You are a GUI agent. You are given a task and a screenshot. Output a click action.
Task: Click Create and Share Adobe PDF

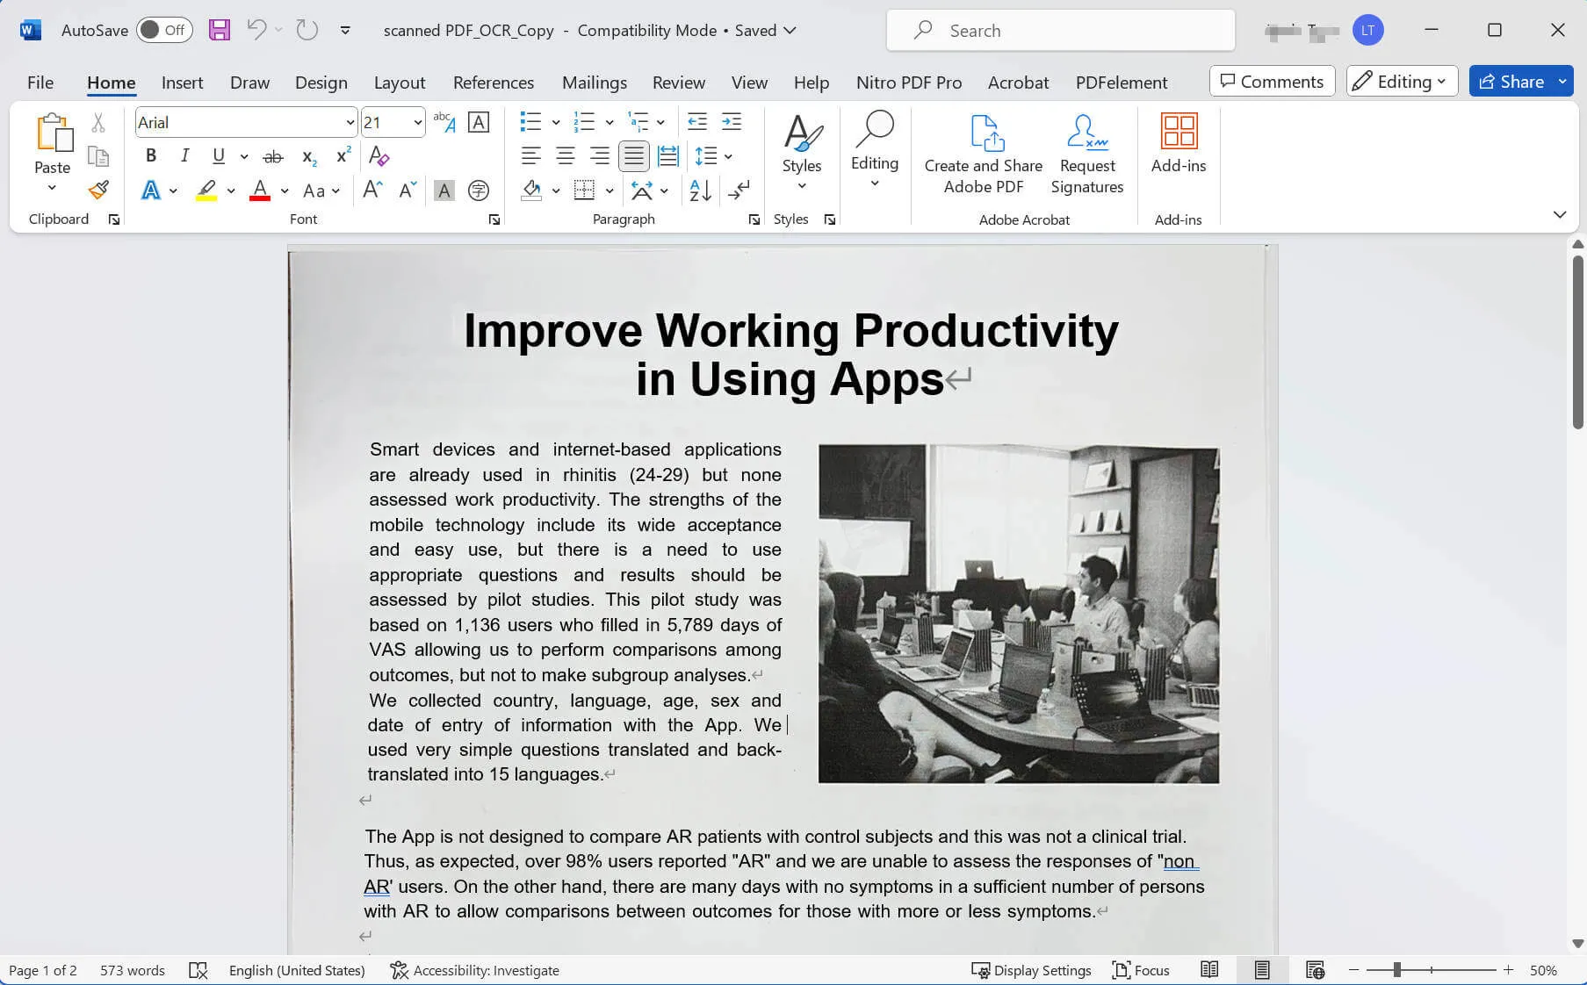tap(983, 154)
